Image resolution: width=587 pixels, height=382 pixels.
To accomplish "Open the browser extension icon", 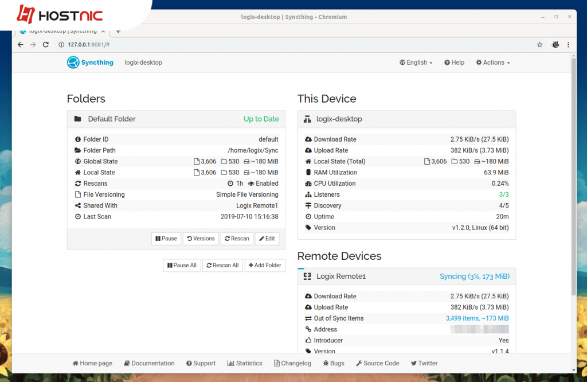I will point(555,45).
